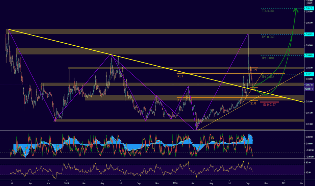
Task: Click the TP4 0.061 target label
Action: (x=268, y=11)
